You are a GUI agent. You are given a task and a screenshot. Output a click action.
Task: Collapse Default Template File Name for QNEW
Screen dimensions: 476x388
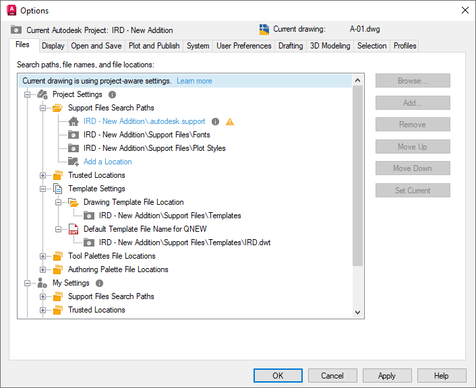(x=58, y=229)
